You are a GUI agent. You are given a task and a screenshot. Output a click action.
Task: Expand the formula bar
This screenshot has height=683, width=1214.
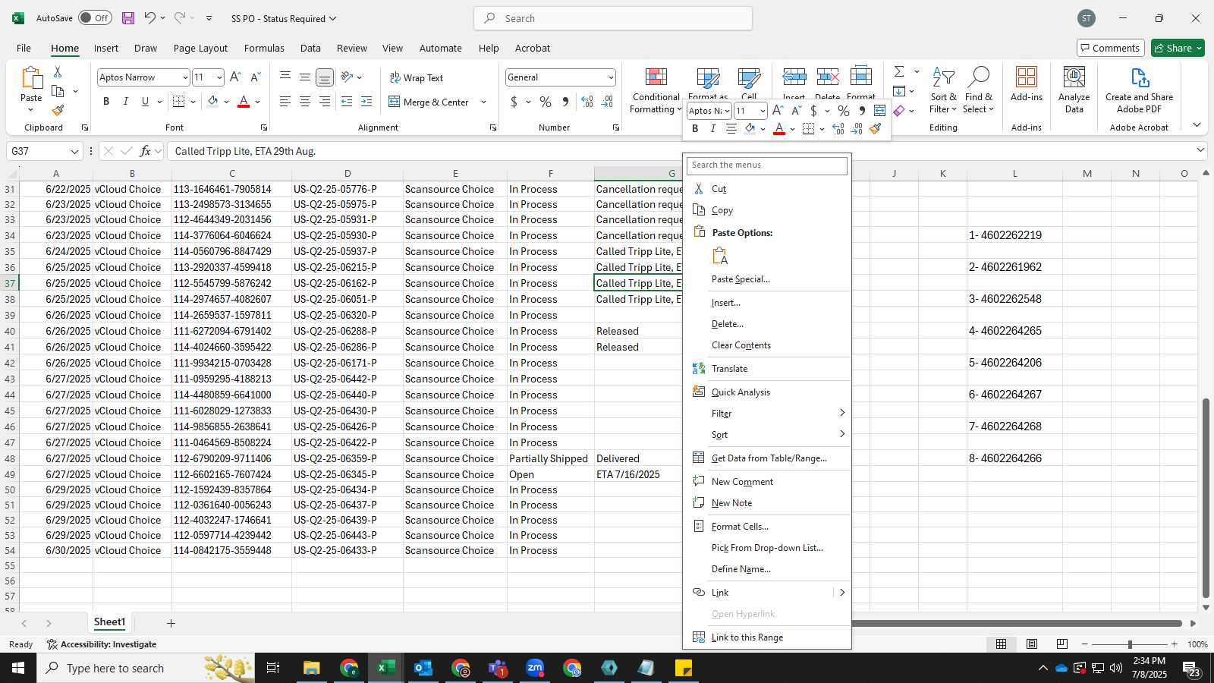point(1200,150)
